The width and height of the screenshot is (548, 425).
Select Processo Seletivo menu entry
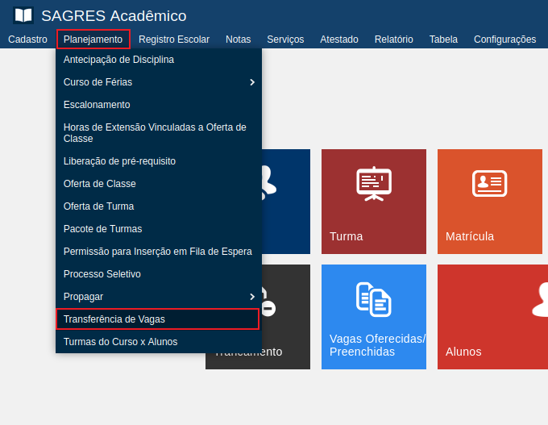102,274
